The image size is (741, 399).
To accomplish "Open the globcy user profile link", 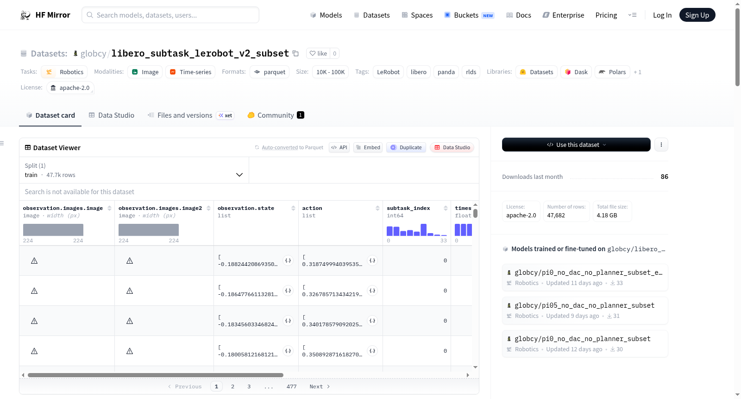I will point(93,53).
